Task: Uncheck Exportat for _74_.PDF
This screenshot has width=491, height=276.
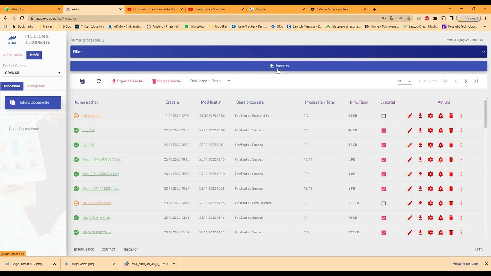Action: 384,145
